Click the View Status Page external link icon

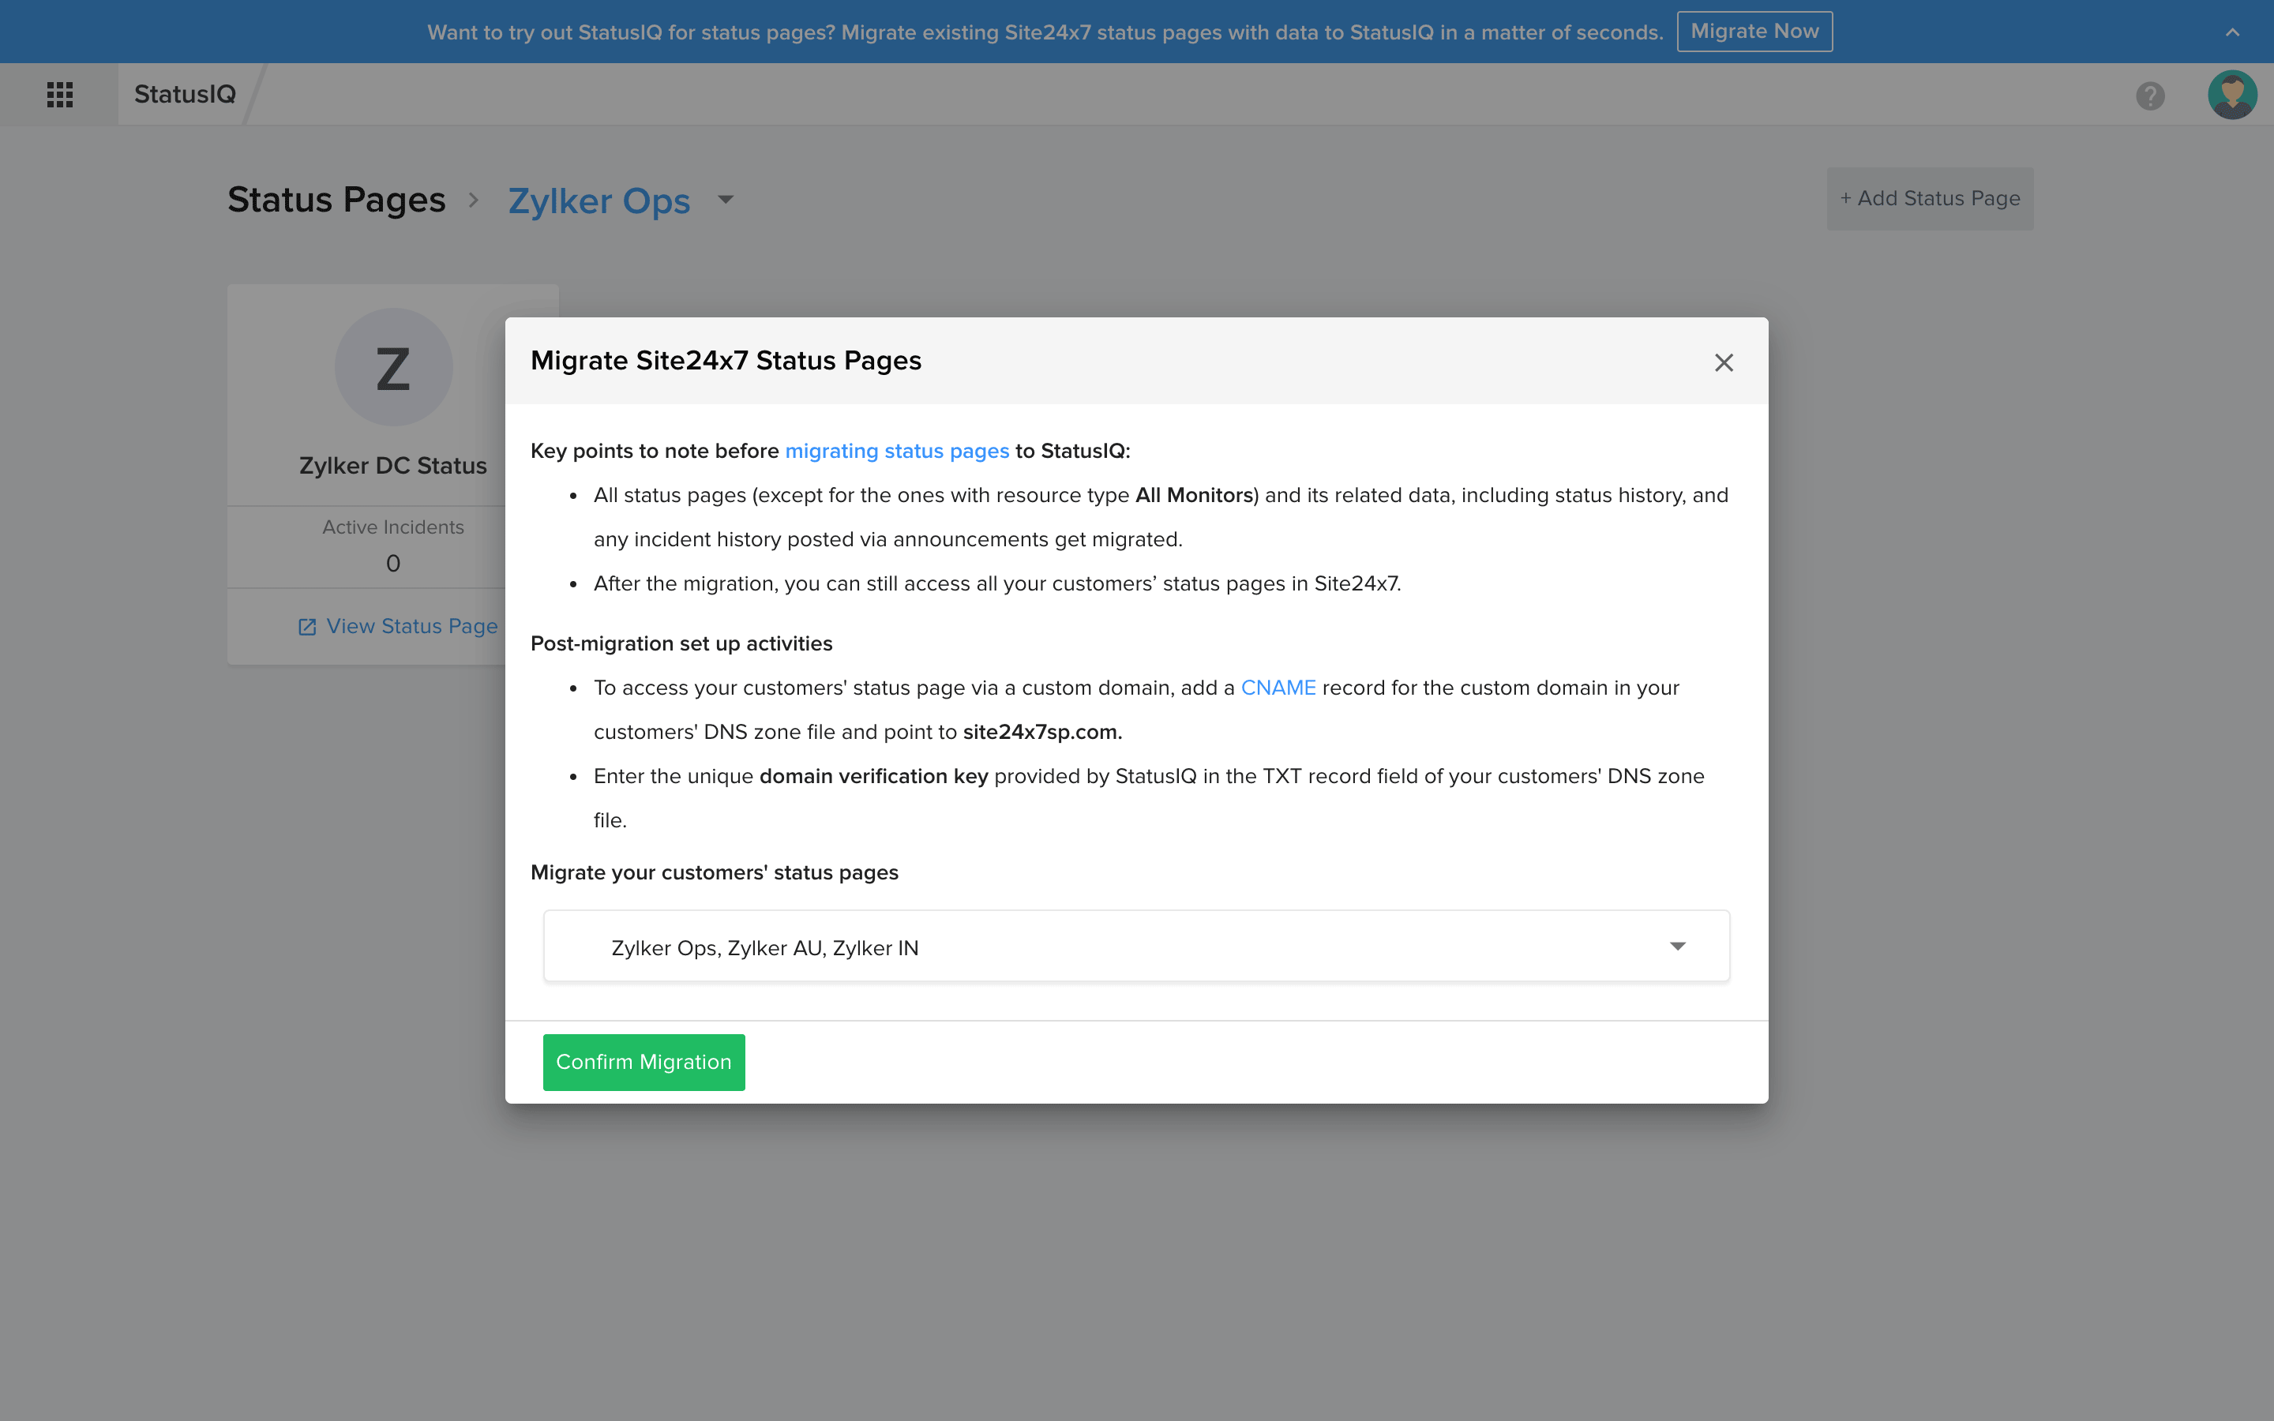[x=308, y=625]
